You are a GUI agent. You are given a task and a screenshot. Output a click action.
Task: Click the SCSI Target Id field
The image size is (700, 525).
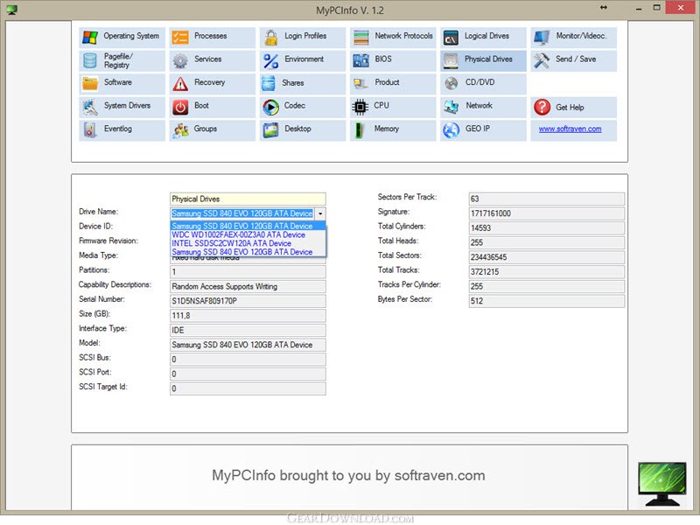pyautogui.click(x=248, y=388)
